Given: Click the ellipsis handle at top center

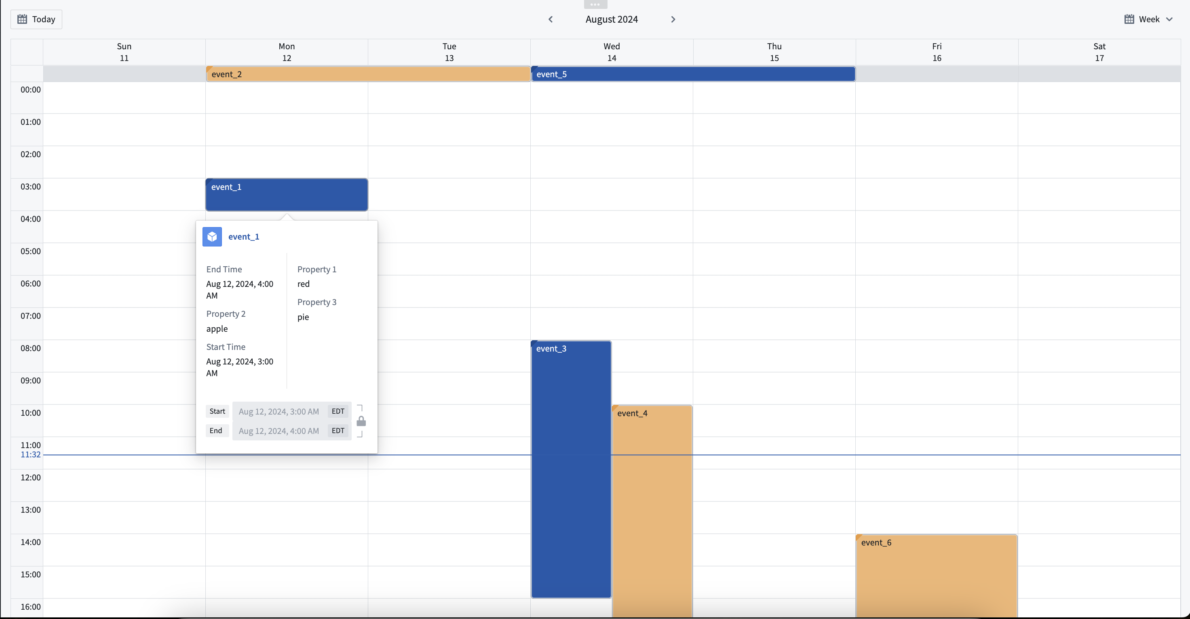Looking at the screenshot, I should (595, 4).
